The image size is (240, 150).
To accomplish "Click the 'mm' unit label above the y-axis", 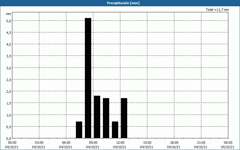I will pyautogui.click(x=8, y=14).
